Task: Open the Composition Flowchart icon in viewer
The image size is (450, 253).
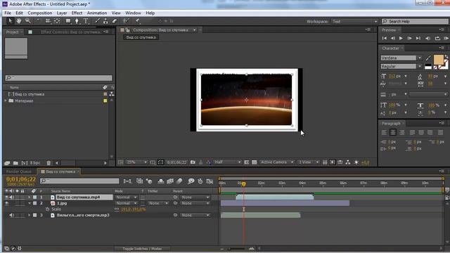Action: click(x=348, y=162)
